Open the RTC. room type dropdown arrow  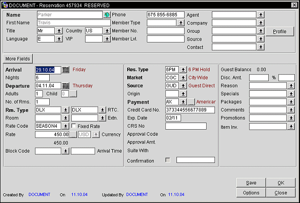pos(103,110)
